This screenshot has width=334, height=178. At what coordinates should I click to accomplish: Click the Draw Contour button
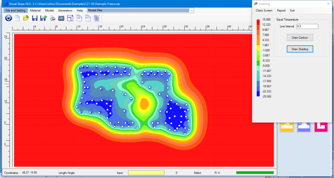[x=300, y=38]
